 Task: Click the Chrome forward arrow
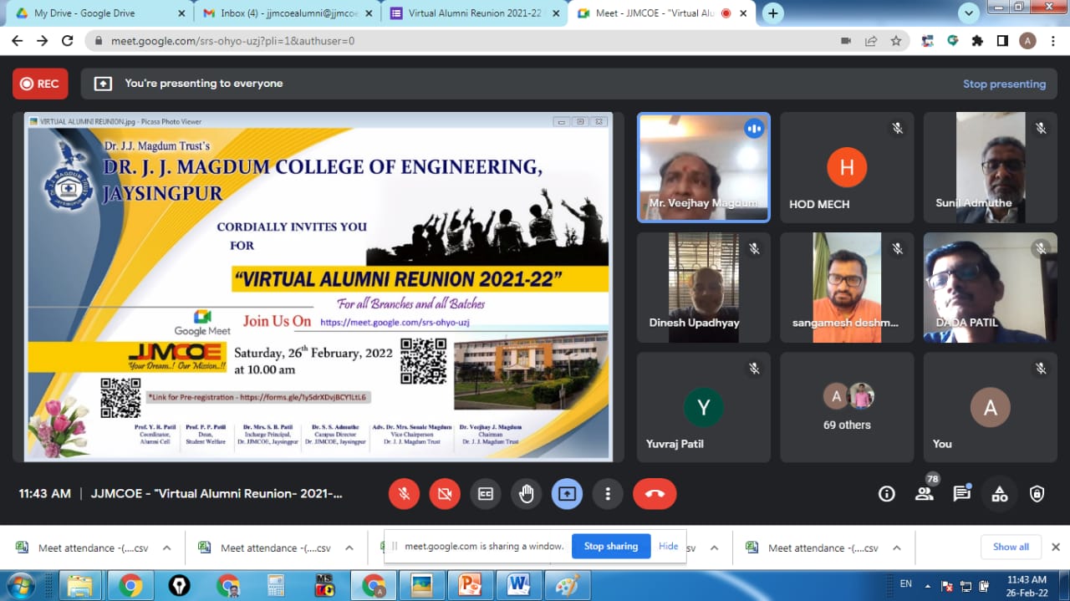click(42, 41)
